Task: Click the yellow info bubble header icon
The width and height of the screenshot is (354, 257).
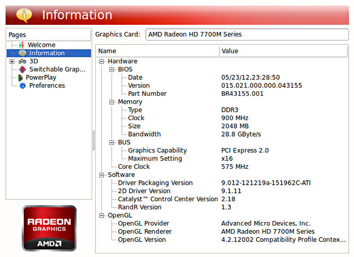Action: click(24, 15)
